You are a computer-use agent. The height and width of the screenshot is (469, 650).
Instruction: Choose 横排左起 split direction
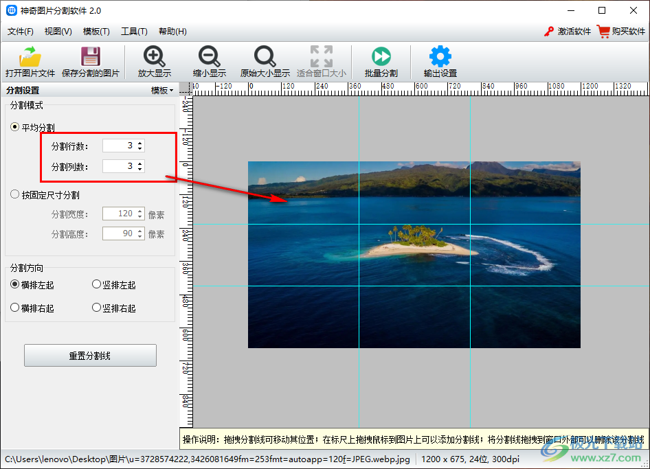coord(14,284)
